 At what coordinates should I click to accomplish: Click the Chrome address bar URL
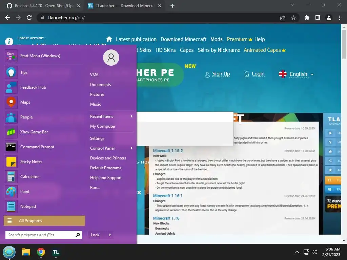[x=66, y=18]
